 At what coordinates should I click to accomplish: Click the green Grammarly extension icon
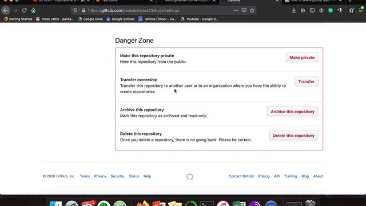coord(331,10)
